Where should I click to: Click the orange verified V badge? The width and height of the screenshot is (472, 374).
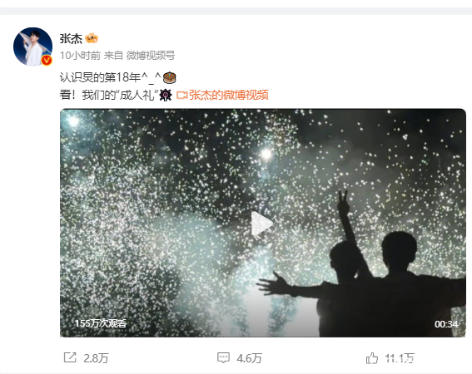point(47,61)
